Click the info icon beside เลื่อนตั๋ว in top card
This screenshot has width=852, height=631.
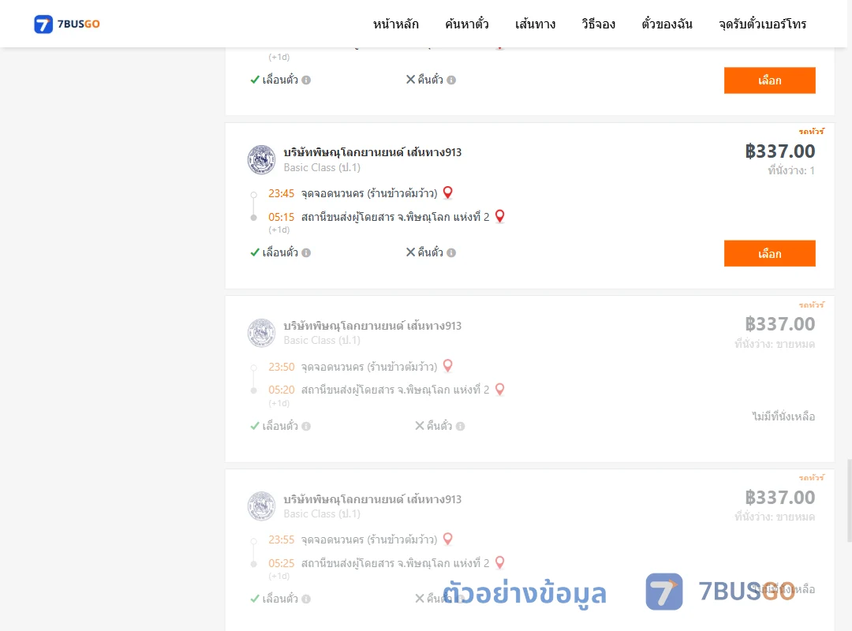click(306, 80)
